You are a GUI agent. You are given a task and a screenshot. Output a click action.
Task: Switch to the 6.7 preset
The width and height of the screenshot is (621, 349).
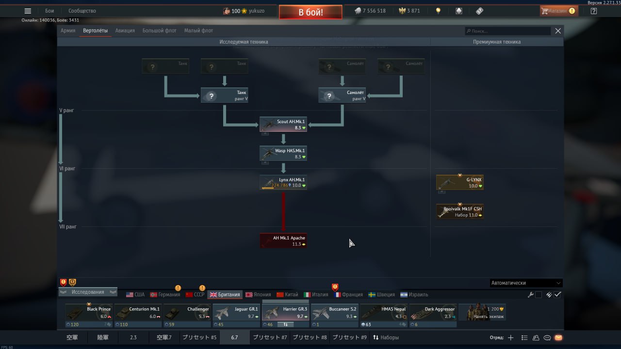pos(234,337)
